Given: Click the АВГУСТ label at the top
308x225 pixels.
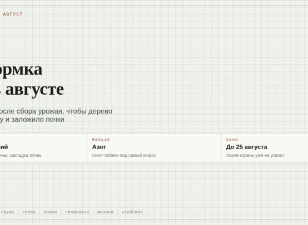Looking at the screenshot, I should point(13,14).
